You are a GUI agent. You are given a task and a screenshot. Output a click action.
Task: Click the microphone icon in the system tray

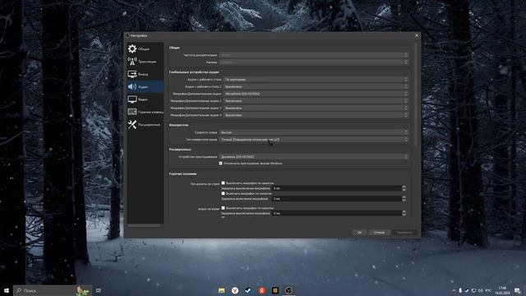460,290
